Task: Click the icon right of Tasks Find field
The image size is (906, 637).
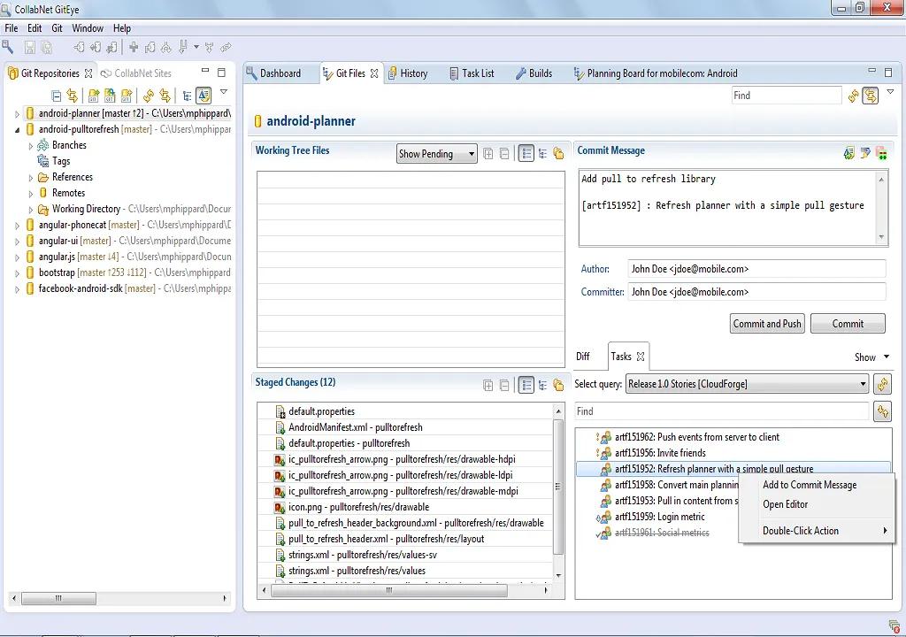Action: click(881, 411)
